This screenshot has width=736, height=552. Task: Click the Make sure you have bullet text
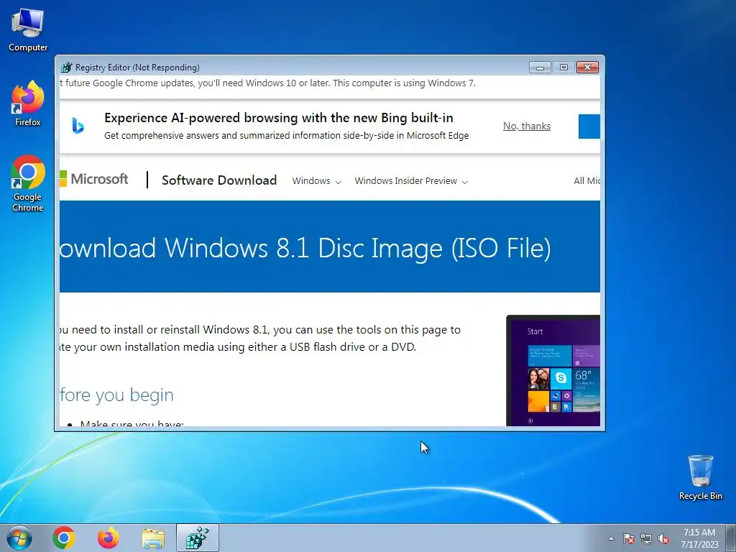click(x=132, y=423)
